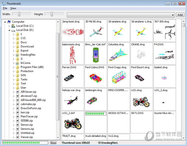Viewport: 187px width, 146px height.
Task: Select the helicop war.dwg thumbnail
Action: pyautogui.click(x=73, y=99)
